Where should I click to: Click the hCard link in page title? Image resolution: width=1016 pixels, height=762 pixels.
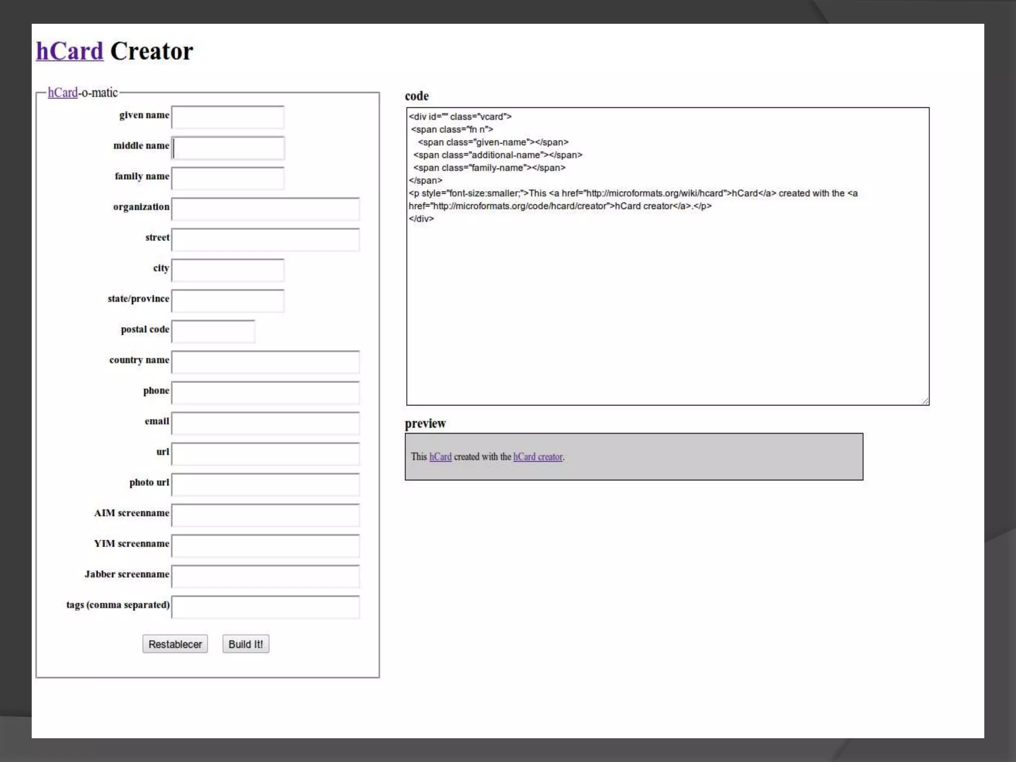point(69,52)
